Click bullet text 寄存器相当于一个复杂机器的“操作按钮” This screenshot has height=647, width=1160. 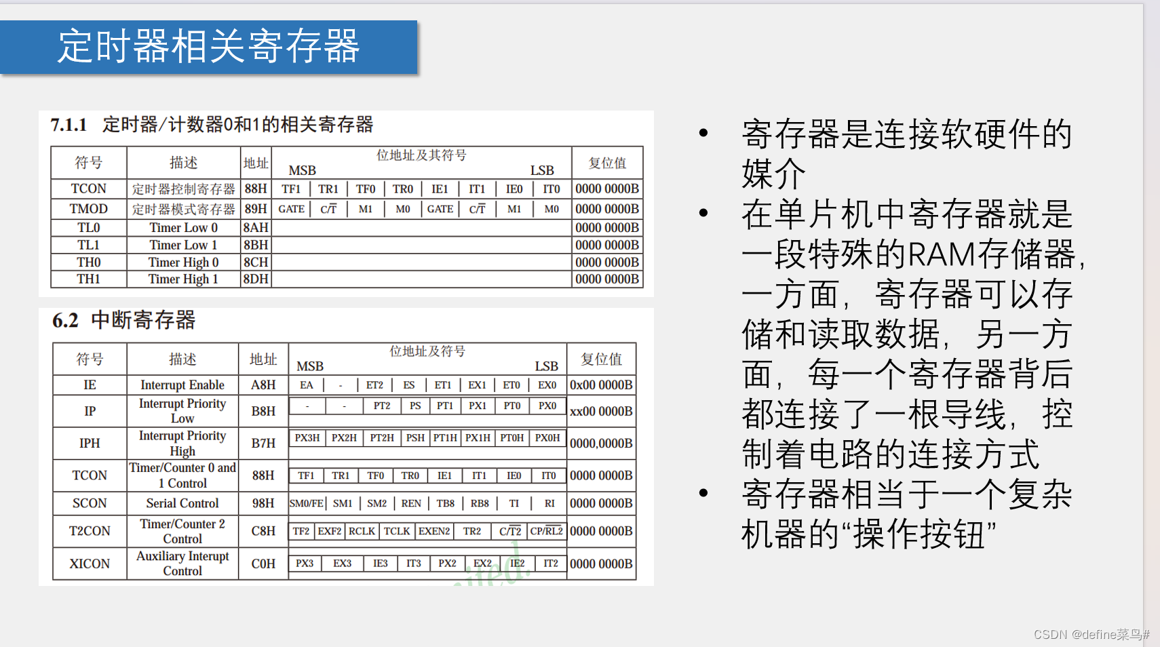(907, 514)
